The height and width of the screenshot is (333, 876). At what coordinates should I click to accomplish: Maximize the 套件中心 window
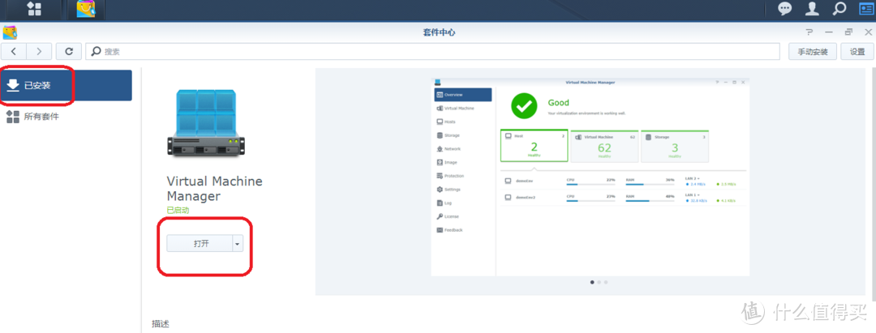[x=848, y=32]
